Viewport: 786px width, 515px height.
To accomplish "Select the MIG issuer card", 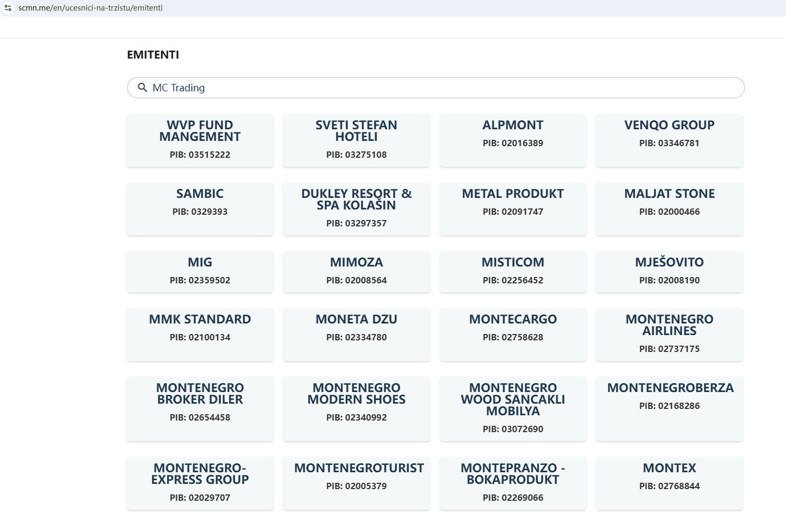I will point(200,272).
